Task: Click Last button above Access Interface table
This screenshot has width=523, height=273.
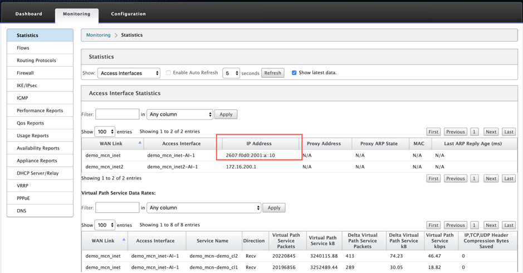Action: click(509, 132)
